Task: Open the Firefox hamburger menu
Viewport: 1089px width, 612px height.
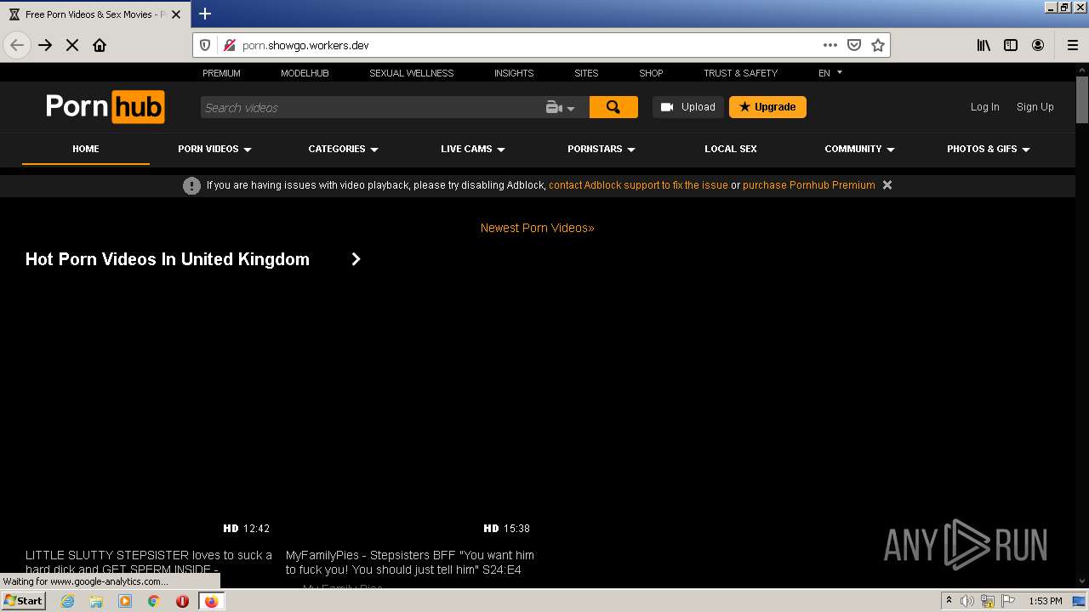Action: pos(1073,45)
